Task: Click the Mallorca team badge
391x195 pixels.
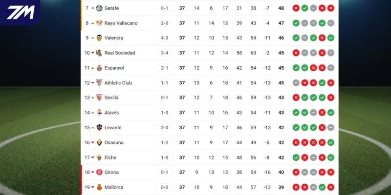Action: coord(99,187)
